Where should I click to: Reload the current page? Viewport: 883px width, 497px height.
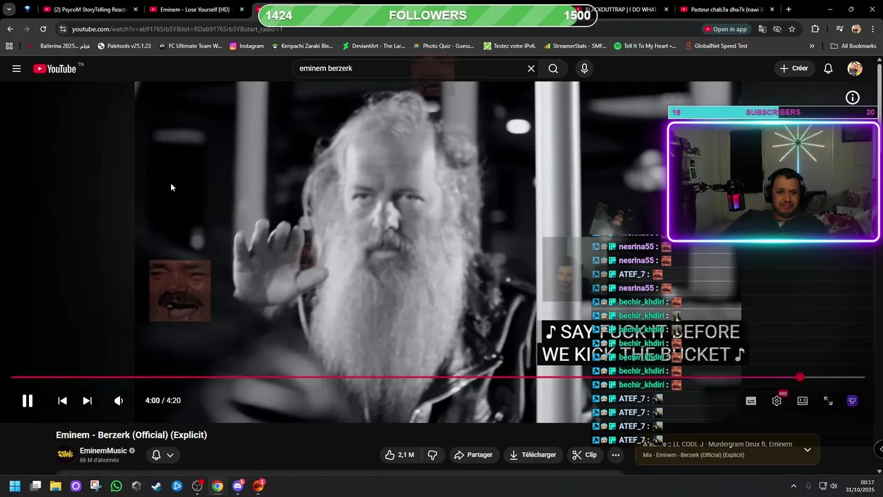click(x=43, y=29)
